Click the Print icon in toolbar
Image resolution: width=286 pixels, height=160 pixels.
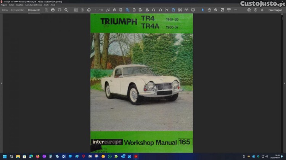click(x=53, y=10)
